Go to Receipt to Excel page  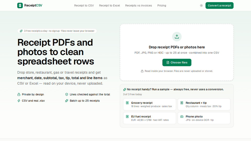[x=110, y=5]
